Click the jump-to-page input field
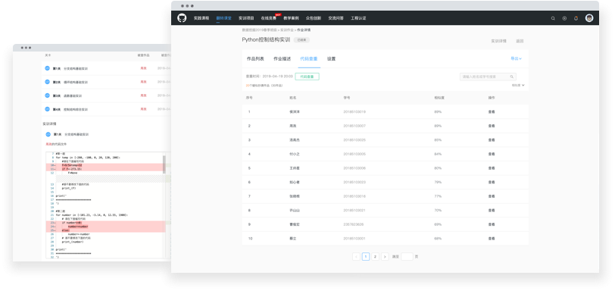Viewport: 615px width, 291px height. click(x=407, y=256)
